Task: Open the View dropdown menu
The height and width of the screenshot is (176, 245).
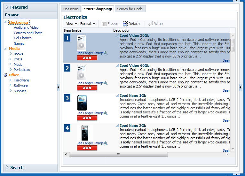Action: tap(72, 24)
